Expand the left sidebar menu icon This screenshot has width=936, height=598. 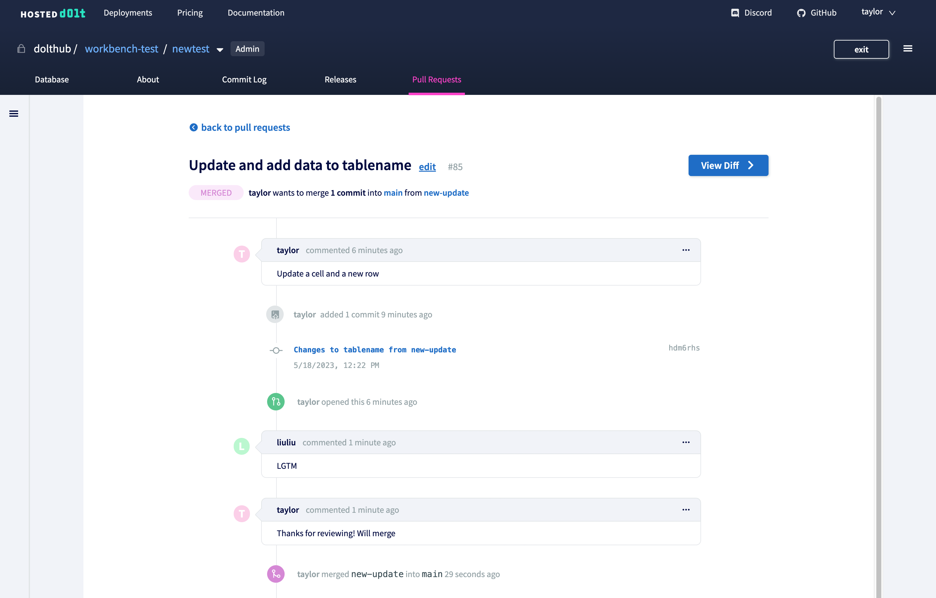click(x=14, y=113)
